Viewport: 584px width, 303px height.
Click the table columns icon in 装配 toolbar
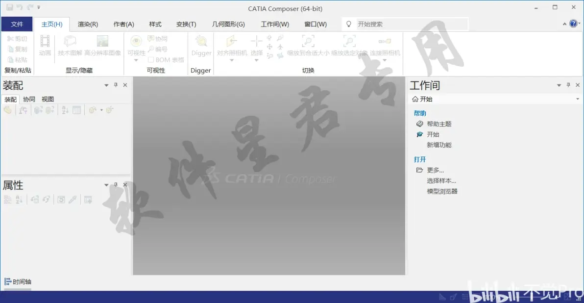(x=77, y=110)
